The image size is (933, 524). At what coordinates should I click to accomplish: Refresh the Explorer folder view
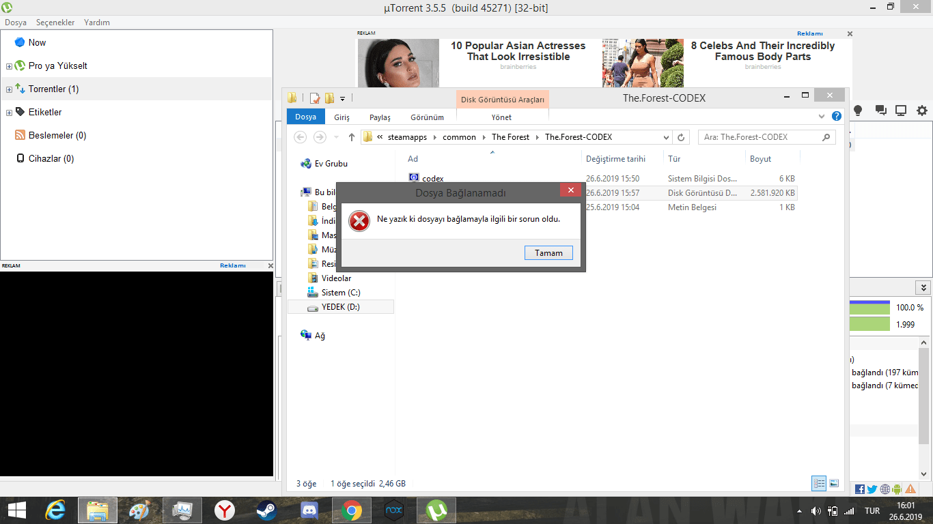pos(681,137)
